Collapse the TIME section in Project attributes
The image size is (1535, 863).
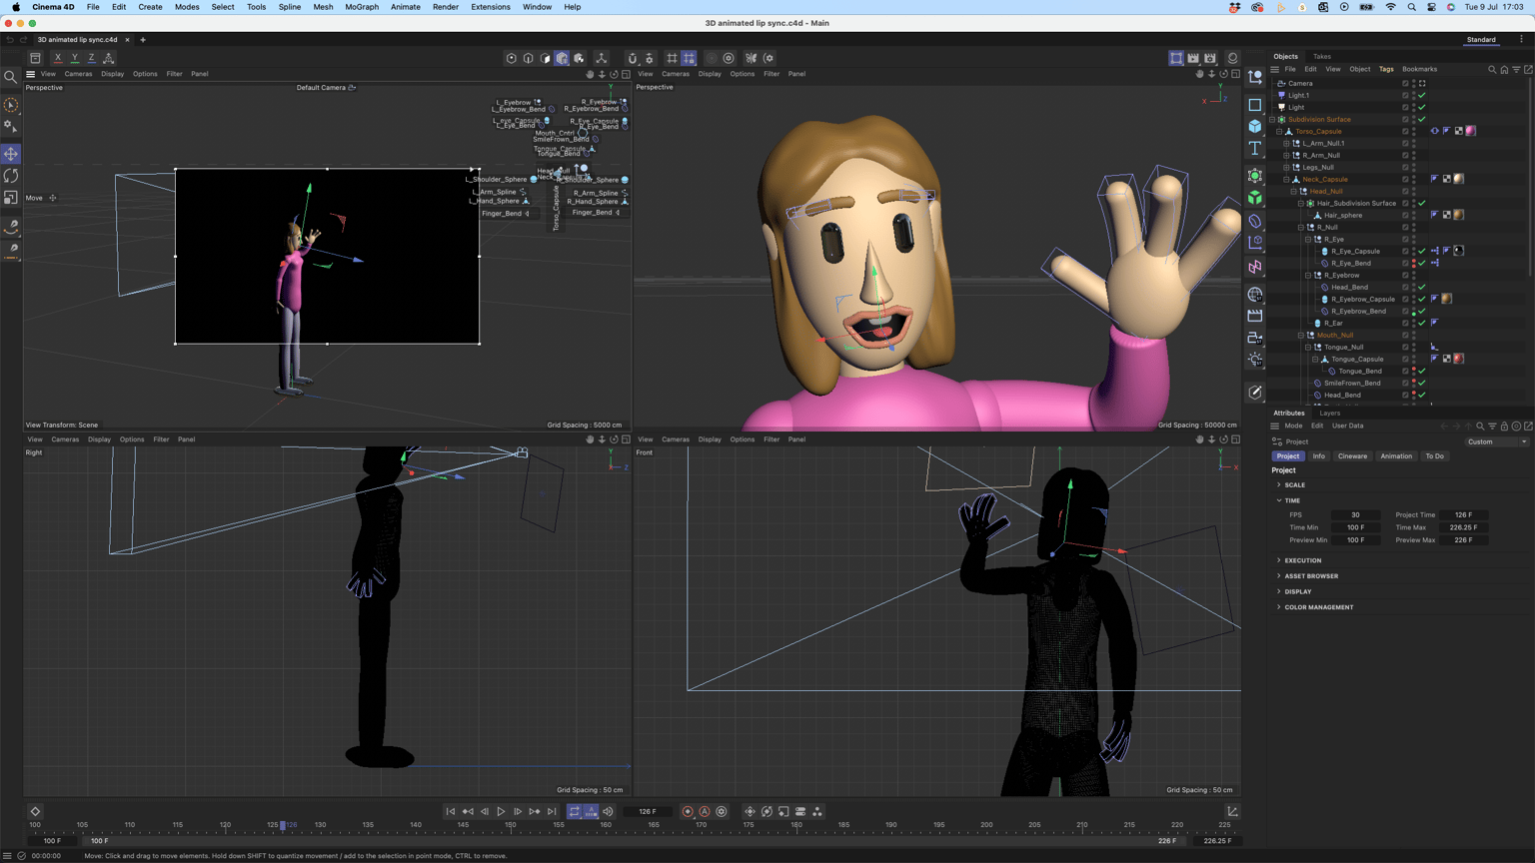(x=1279, y=500)
